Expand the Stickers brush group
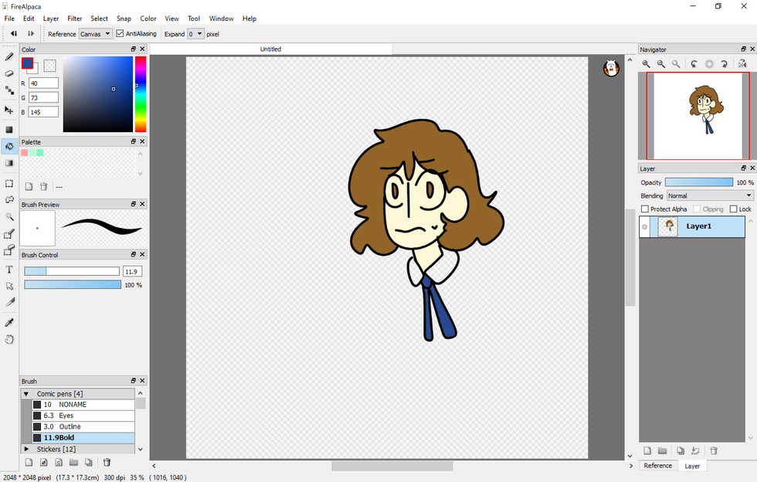757x482 pixels. pyautogui.click(x=27, y=449)
